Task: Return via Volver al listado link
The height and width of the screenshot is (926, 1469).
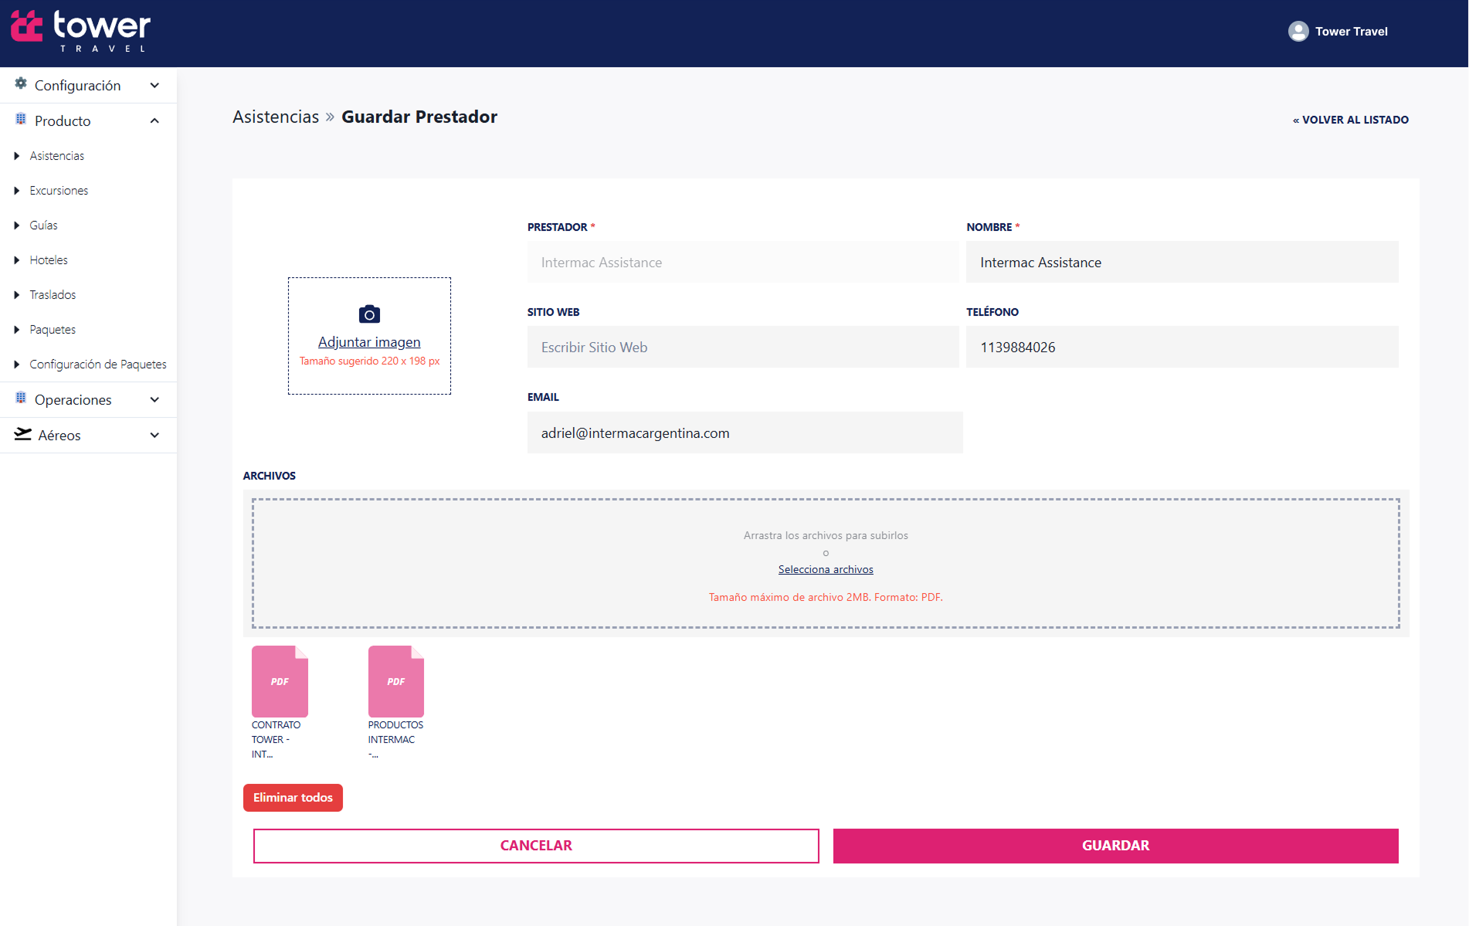Action: pos(1351,120)
